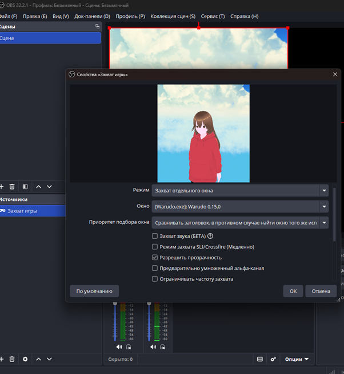The image size is (344, 374).
Task: Open source properties gear icon
Action: coord(25,359)
